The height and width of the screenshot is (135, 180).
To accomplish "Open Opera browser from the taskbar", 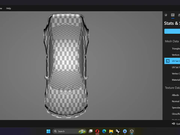I will point(97,131).
